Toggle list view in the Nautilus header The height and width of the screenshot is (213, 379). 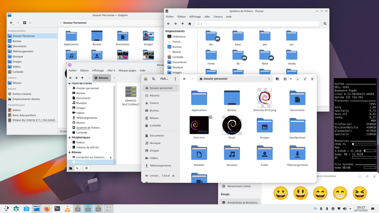click(285, 79)
